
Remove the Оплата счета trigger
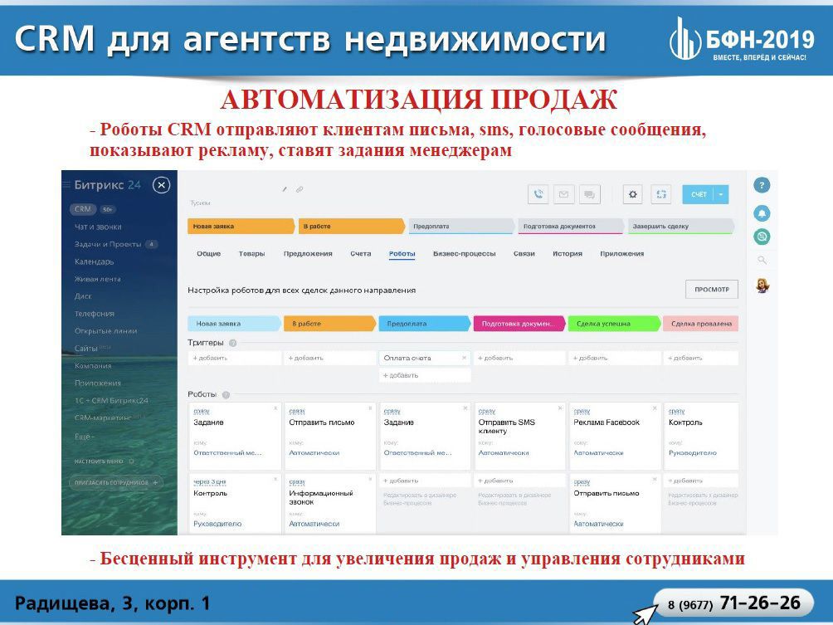point(465,358)
